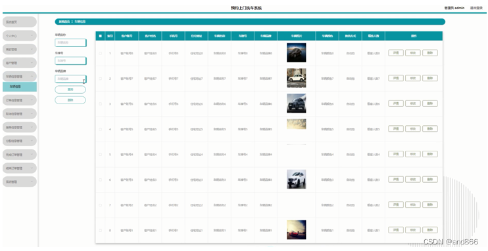The height and width of the screenshot is (251, 488).
Task: Click the cell 车辆品牌7
Action: tap(266, 79)
